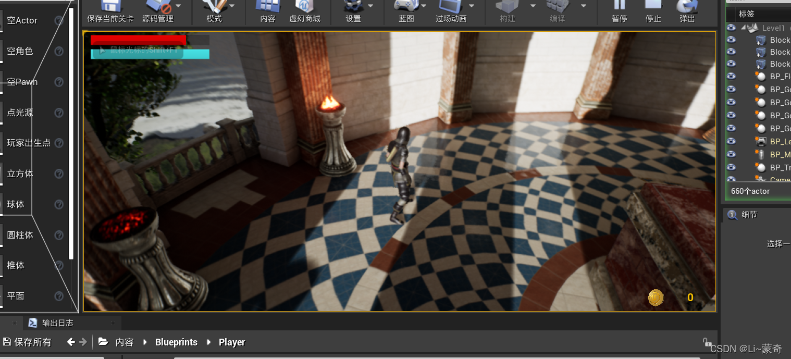Click the gold coin HUD icon
The image size is (791, 359).
(x=656, y=298)
